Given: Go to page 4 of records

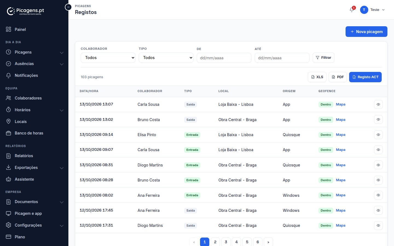Looking at the screenshot, I should pos(236,242).
